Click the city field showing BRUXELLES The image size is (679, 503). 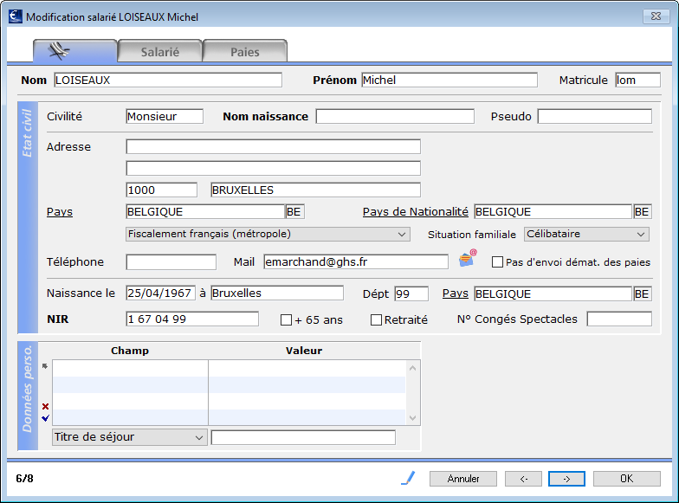click(x=315, y=190)
